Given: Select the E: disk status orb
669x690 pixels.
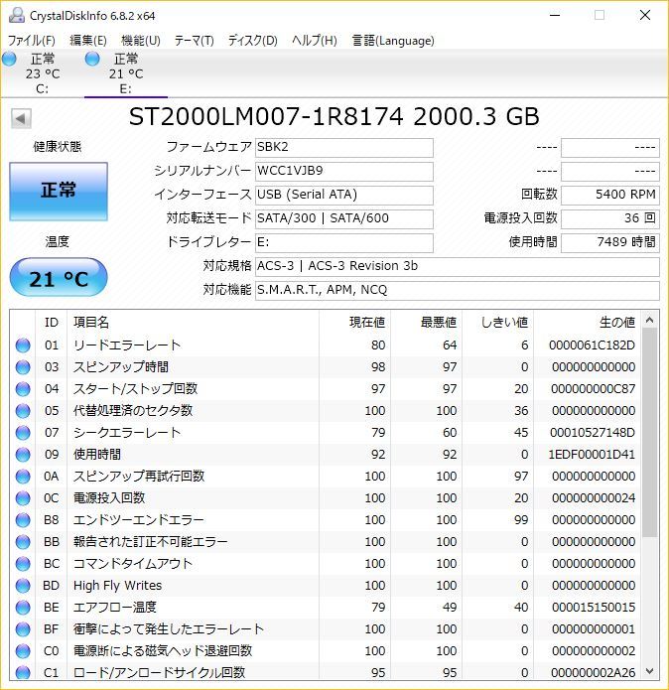Looking at the screenshot, I should (x=92, y=59).
